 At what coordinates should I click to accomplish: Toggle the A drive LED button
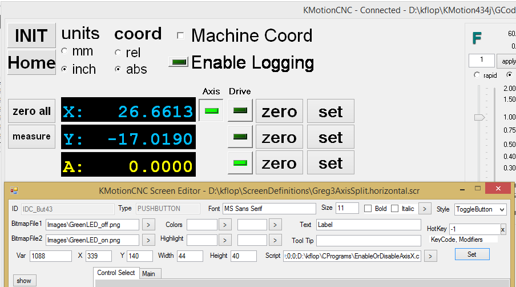tap(240, 163)
